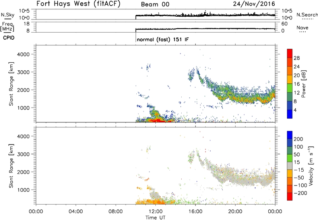Select Power colorbar segment between 12 and 16
Image resolution: width=318 pixels, height=220 pixels.
pos(290,88)
